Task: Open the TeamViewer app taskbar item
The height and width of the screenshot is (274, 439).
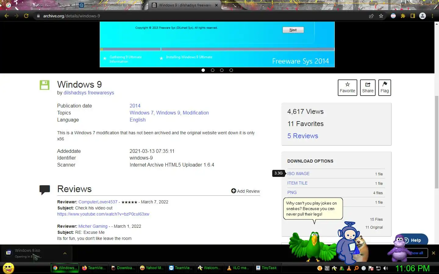Action: [x=181, y=268]
